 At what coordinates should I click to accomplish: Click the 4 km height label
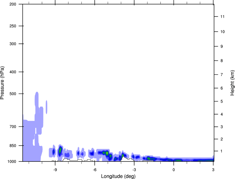[222, 114]
